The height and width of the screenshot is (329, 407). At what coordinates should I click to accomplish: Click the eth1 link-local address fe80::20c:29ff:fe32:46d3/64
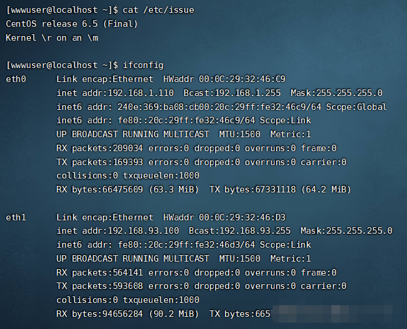pos(187,245)
